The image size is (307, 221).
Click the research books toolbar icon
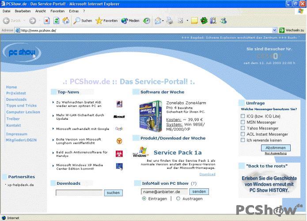click(213, 21)
